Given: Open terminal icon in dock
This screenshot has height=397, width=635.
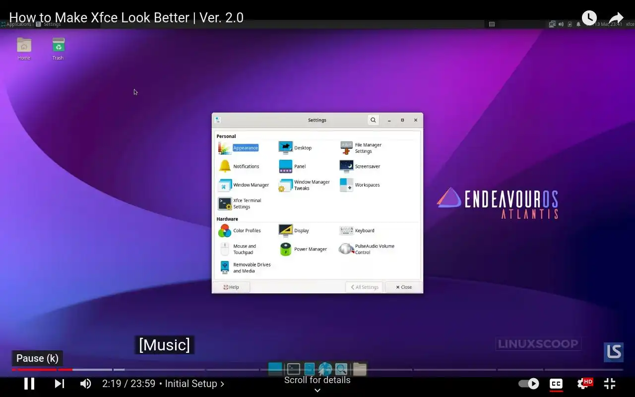Looking at the screenshot, I should 294,369.
